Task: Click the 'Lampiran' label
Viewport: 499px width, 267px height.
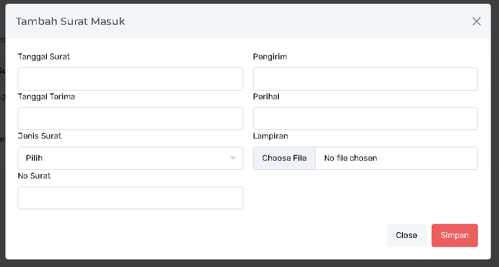Action: pyautogui.click(x=270, y=136)
